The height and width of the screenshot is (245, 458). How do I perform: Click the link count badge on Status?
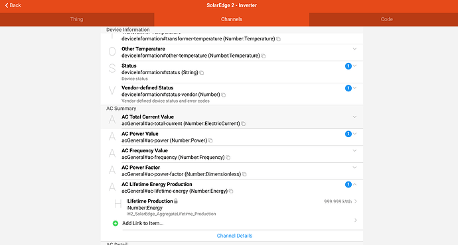(x=348, y=66)
